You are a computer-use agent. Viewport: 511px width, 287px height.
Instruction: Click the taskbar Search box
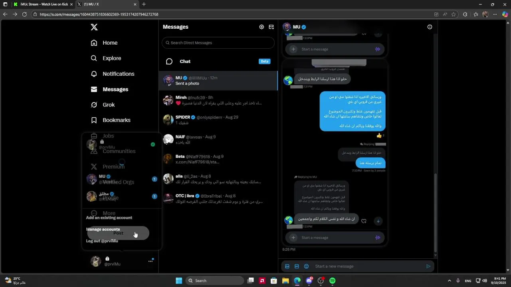pyautogui.click(x=215, y=281)
